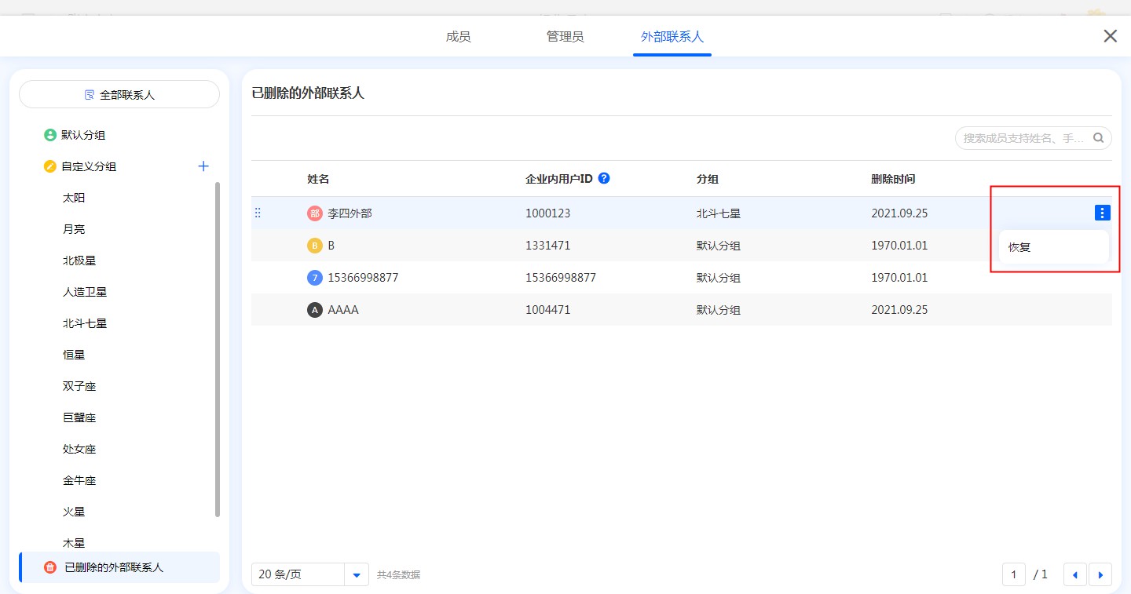This screenshot has width=1131, height=594.
Task: Click the previous page arrow
Action: tap(1074, 574)
